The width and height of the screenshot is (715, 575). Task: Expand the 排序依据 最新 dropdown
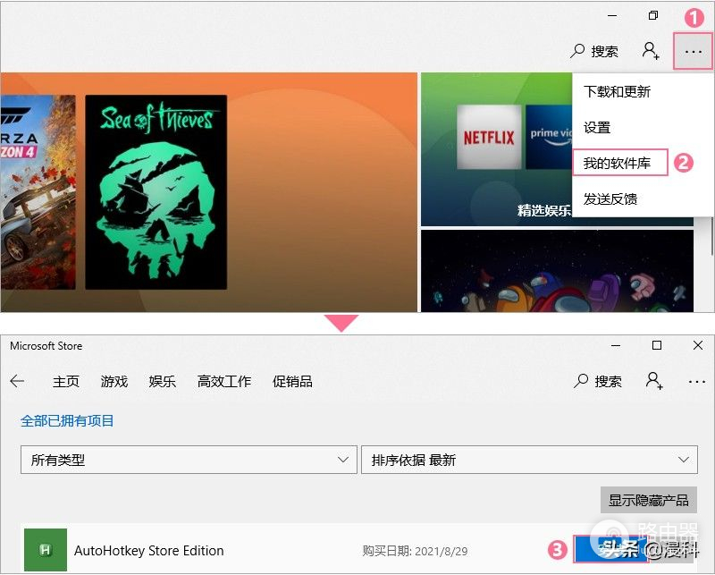coord(529,460)
